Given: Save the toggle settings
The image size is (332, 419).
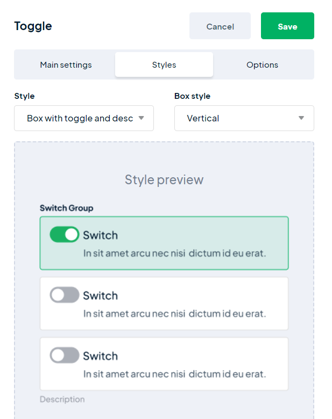Looking at the screenshot, I should (287, 26).
